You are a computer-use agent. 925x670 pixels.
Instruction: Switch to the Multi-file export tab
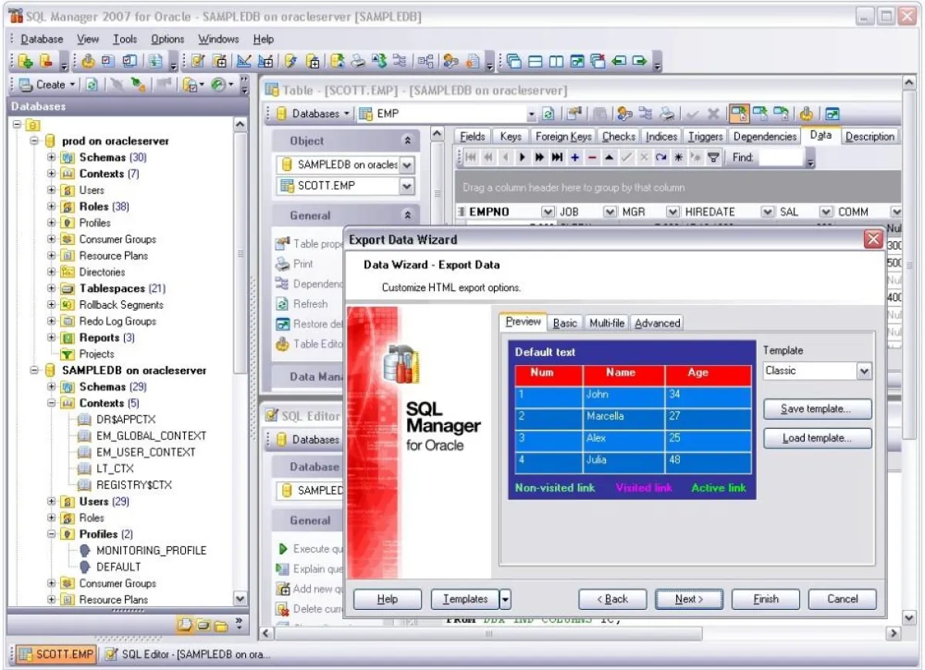click(606, 323)
